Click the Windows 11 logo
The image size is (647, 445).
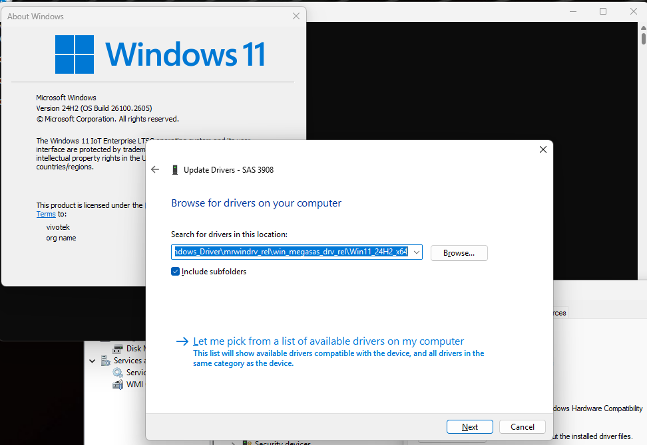point(160,54)
